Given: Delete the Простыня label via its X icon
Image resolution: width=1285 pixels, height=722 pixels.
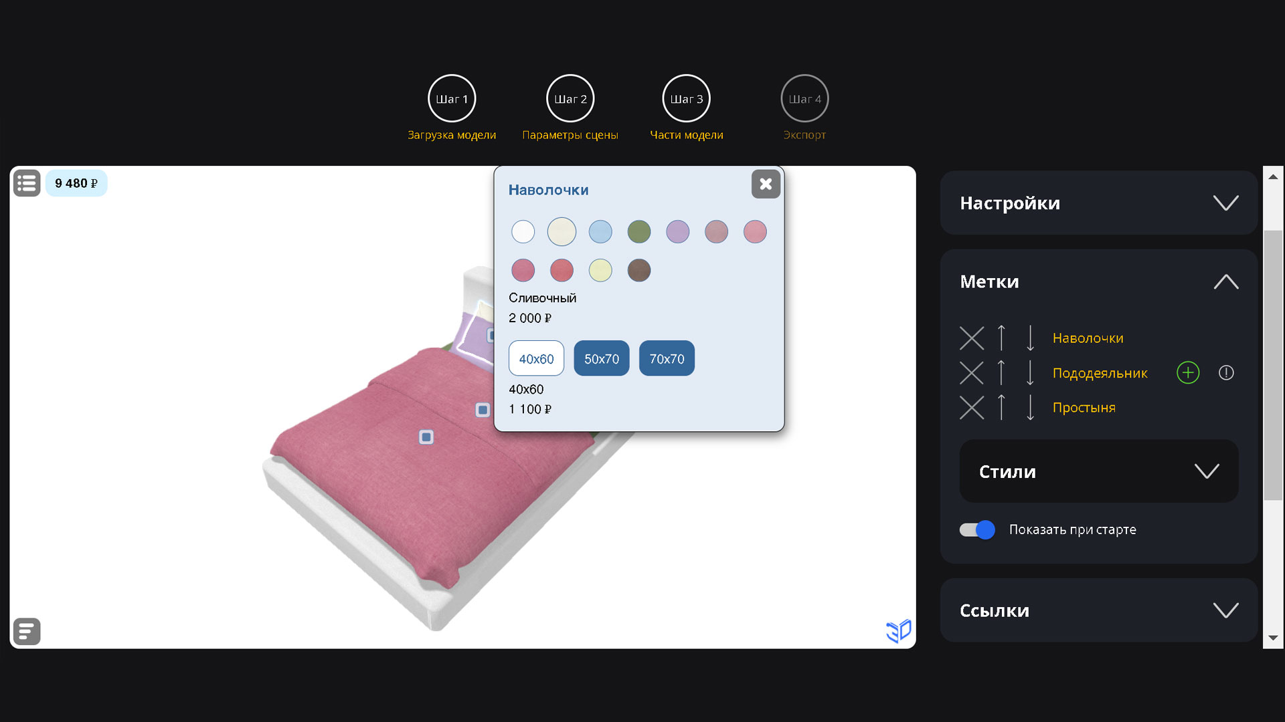Looking at the screenshot, I should [972, 408].
